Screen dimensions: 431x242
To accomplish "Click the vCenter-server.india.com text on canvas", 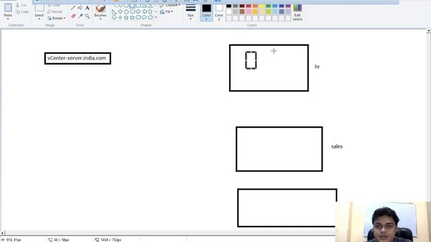I will pos(77,58).
